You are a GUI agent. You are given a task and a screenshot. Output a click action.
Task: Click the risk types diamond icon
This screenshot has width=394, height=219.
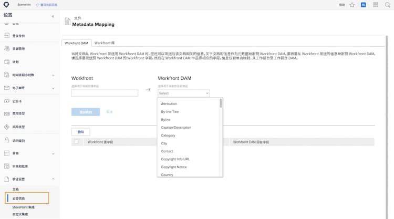(x=7, y=127)
